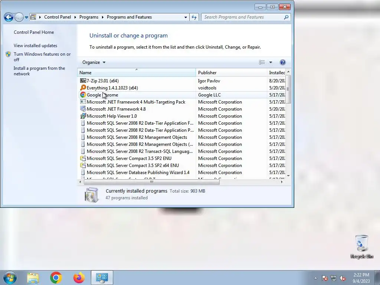Screen dimensions: 380x285
Task: Click the muted volume speaker tray icon
Action: pyautogui.click(x=343, y=278)
